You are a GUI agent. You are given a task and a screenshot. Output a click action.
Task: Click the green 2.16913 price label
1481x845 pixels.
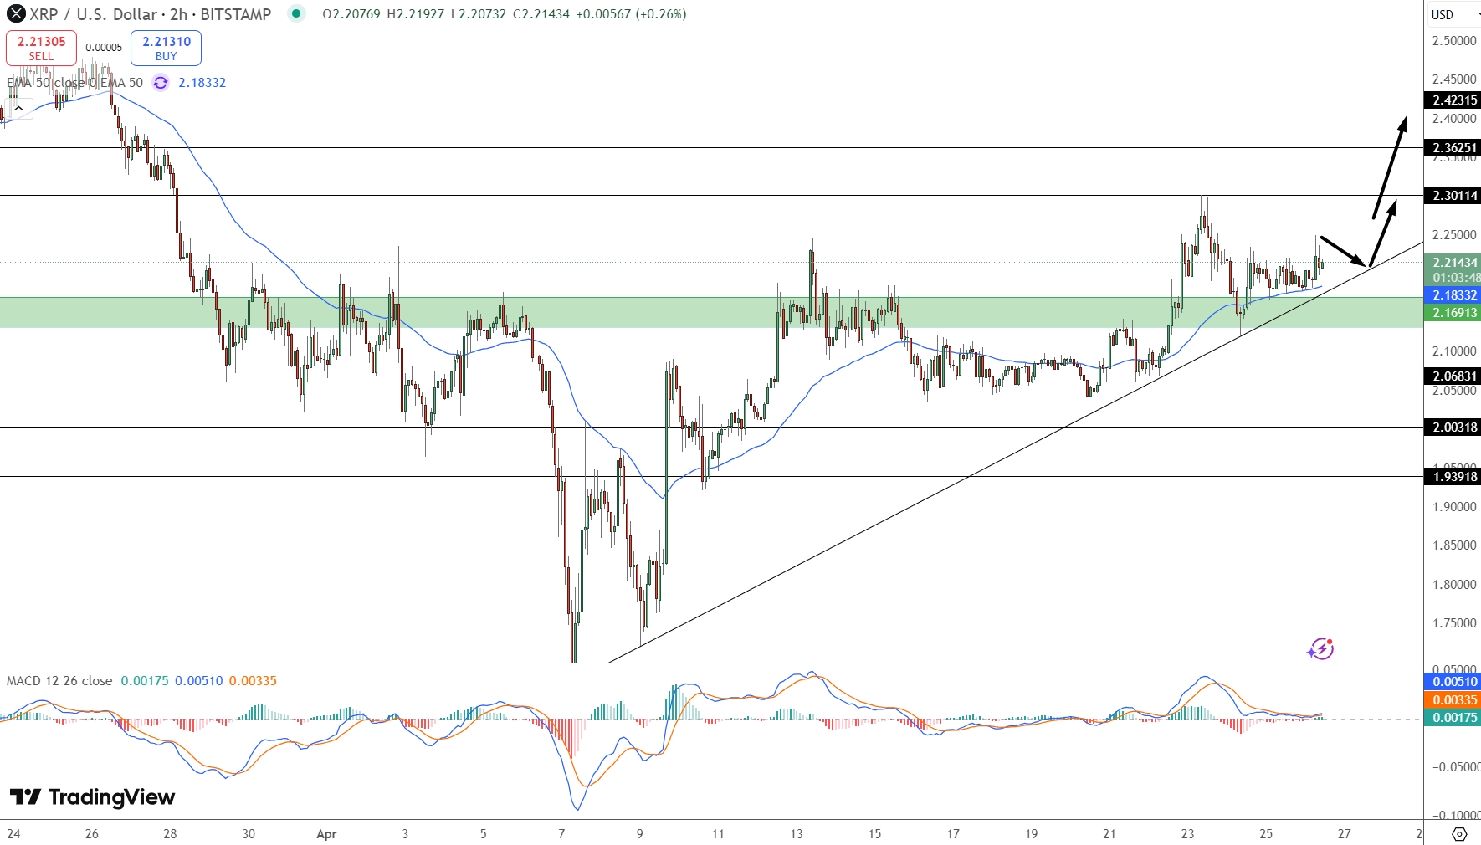click(x=1453, y=313)
